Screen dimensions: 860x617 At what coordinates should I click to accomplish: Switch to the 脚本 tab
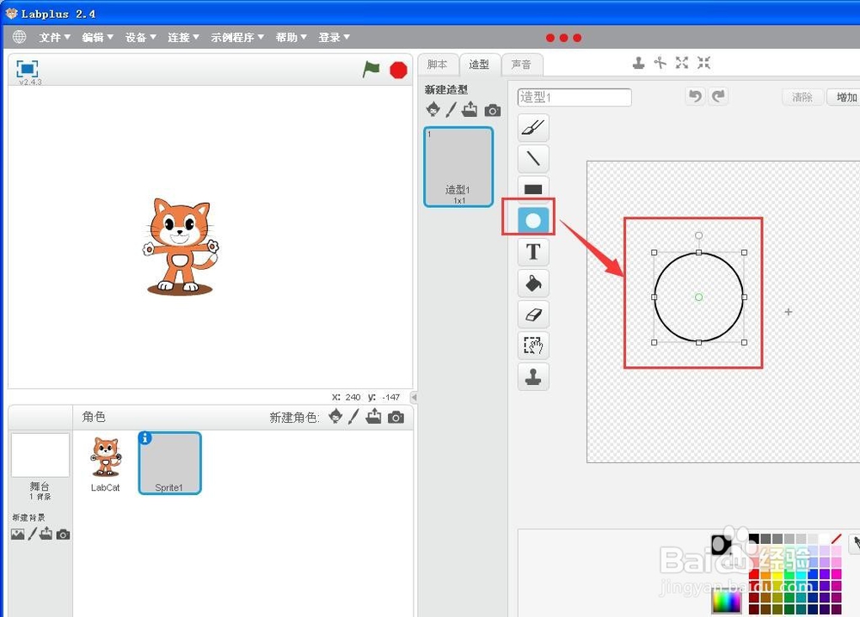pyautogui.click(x=437, y=64)
